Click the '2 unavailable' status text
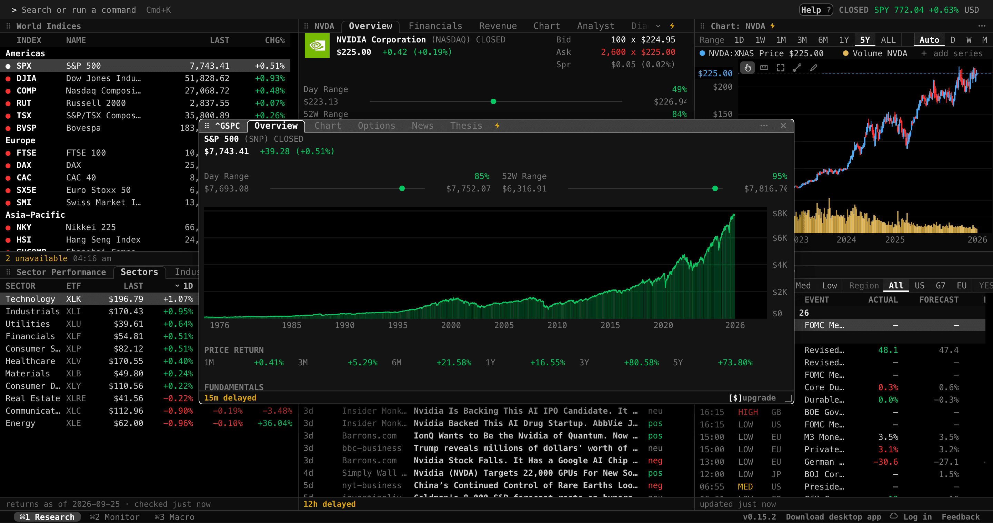 [36, 258]
